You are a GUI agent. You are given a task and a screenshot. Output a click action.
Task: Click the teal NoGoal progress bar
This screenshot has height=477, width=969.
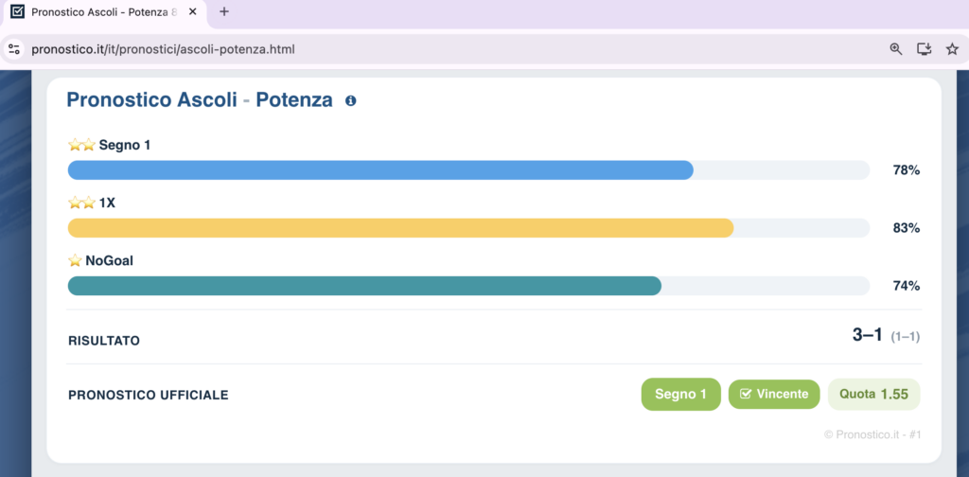pos(364,286)
